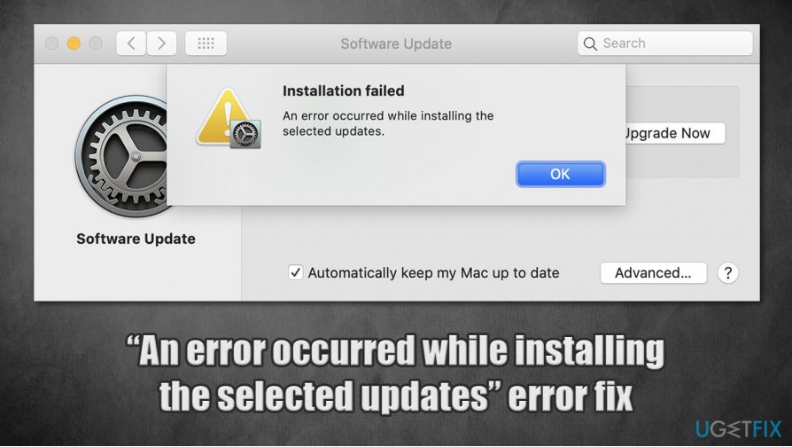
Task: Close the Software Update window
Action: click(52, 43)
